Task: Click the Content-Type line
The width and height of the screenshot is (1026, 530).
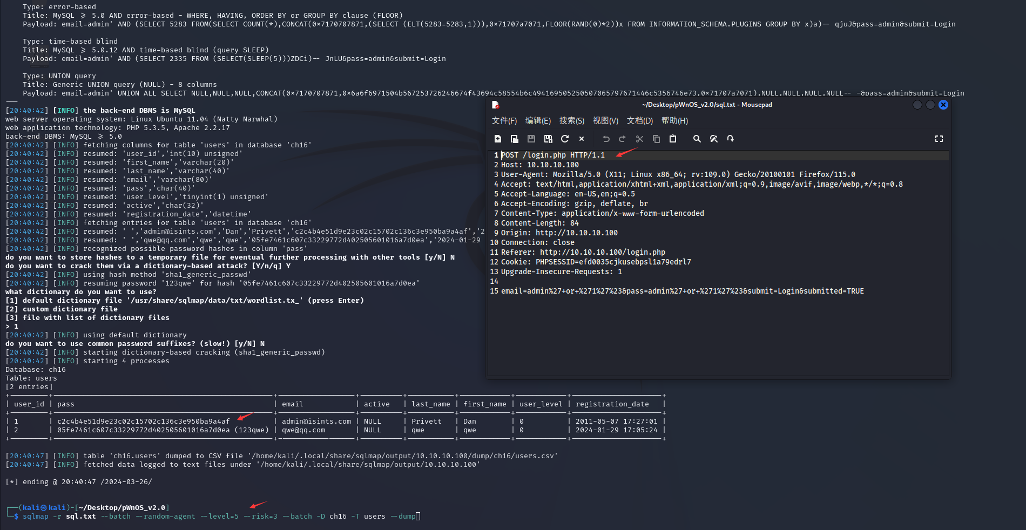Action: (x=603, y=213)
